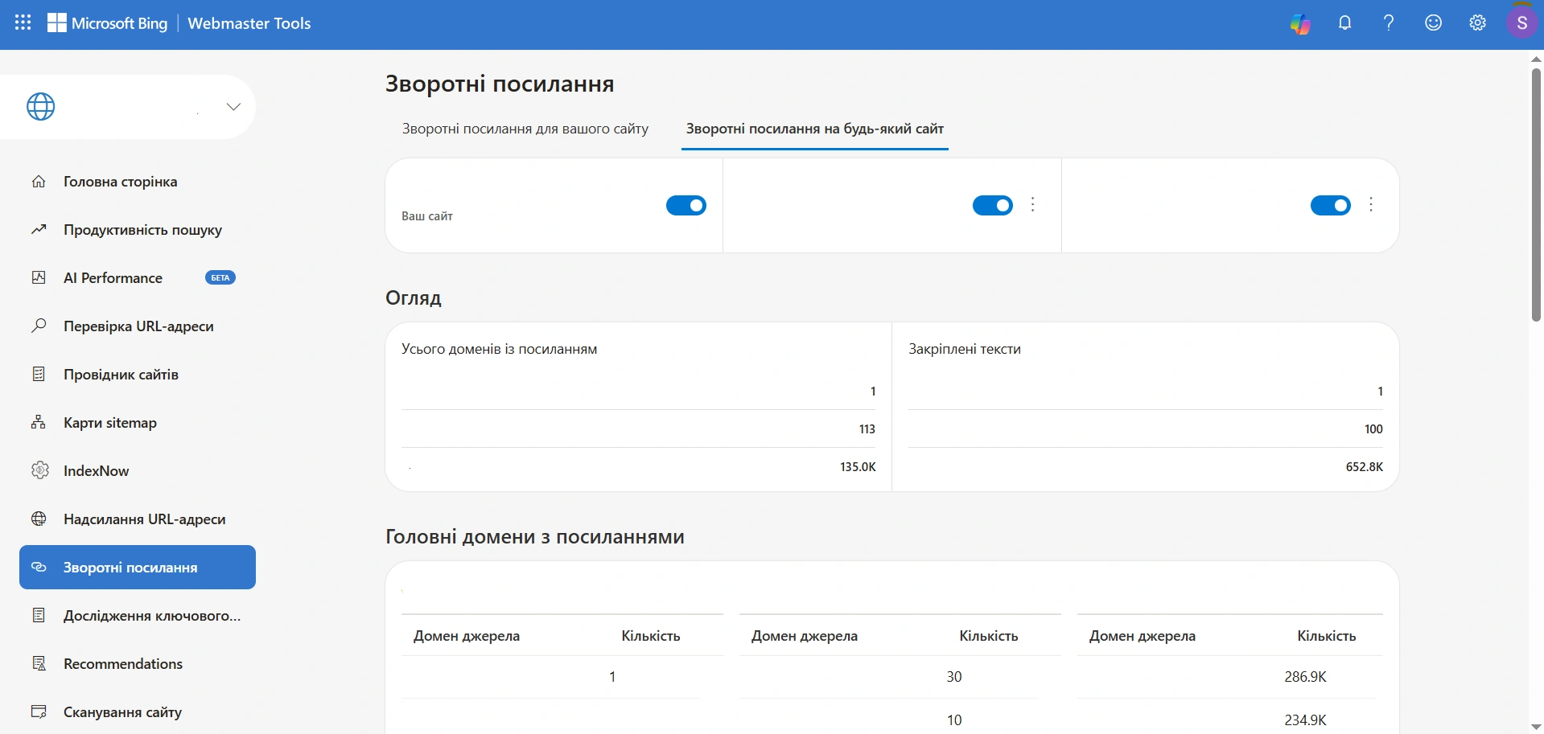1544x734 pixels.
Task: Click the 652.8K anchor texts value
Action: point(1365,467)
